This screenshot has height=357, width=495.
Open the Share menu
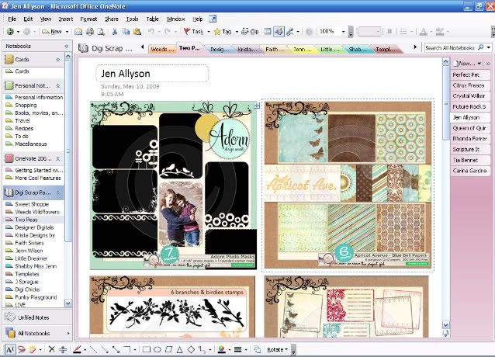click(112, 19)
